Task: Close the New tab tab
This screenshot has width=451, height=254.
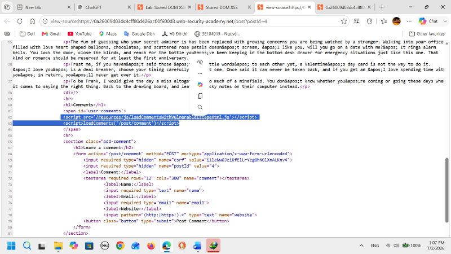Action: [x=69, y=7]
